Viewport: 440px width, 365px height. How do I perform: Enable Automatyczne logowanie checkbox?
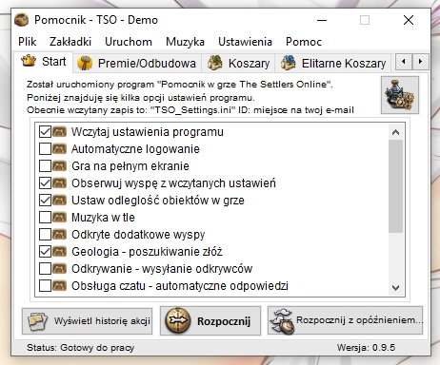(x=45, y=148)
